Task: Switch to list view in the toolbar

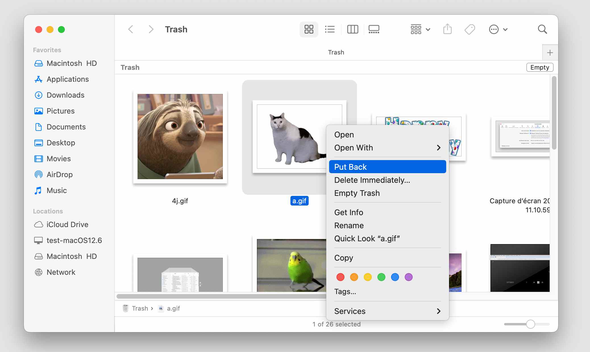Action: click(330, 29)
